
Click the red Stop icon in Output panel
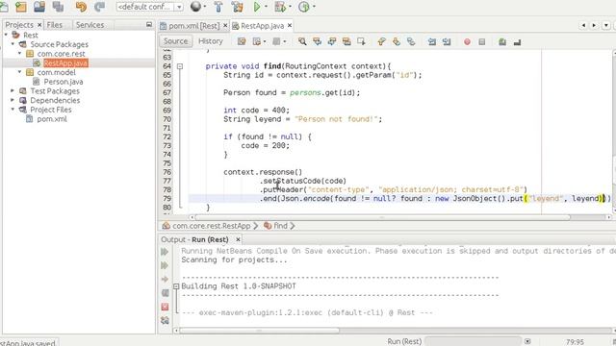click(165, 307)
